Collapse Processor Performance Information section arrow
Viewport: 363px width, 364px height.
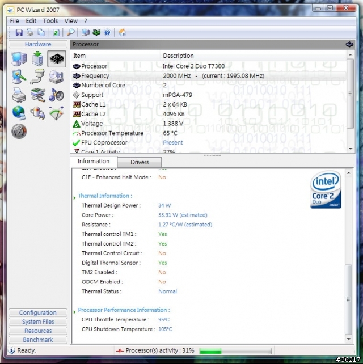tap(74, 312)
